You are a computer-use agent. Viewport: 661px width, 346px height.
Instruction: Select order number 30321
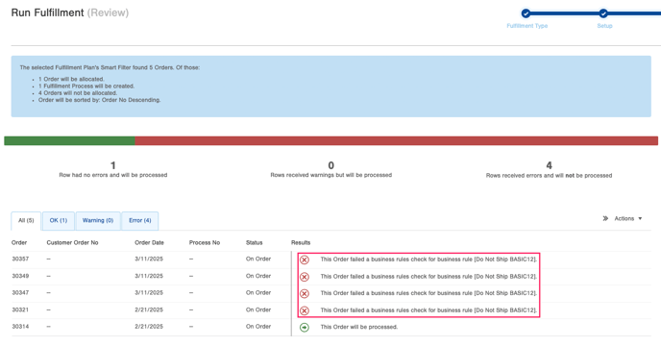[x=20, y=309]
